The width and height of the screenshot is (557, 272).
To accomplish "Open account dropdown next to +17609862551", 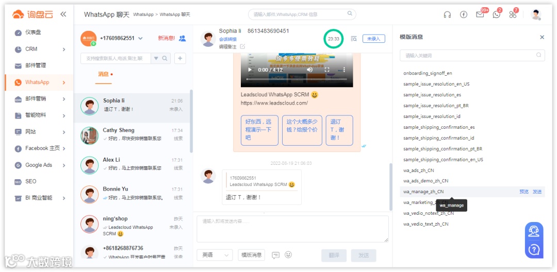I will pyautogui.click(x=140, y=38).
